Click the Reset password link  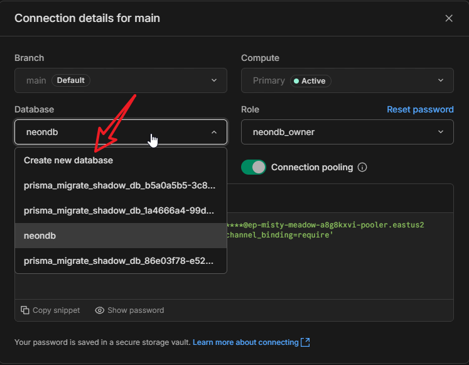click(x=420, y=109)
